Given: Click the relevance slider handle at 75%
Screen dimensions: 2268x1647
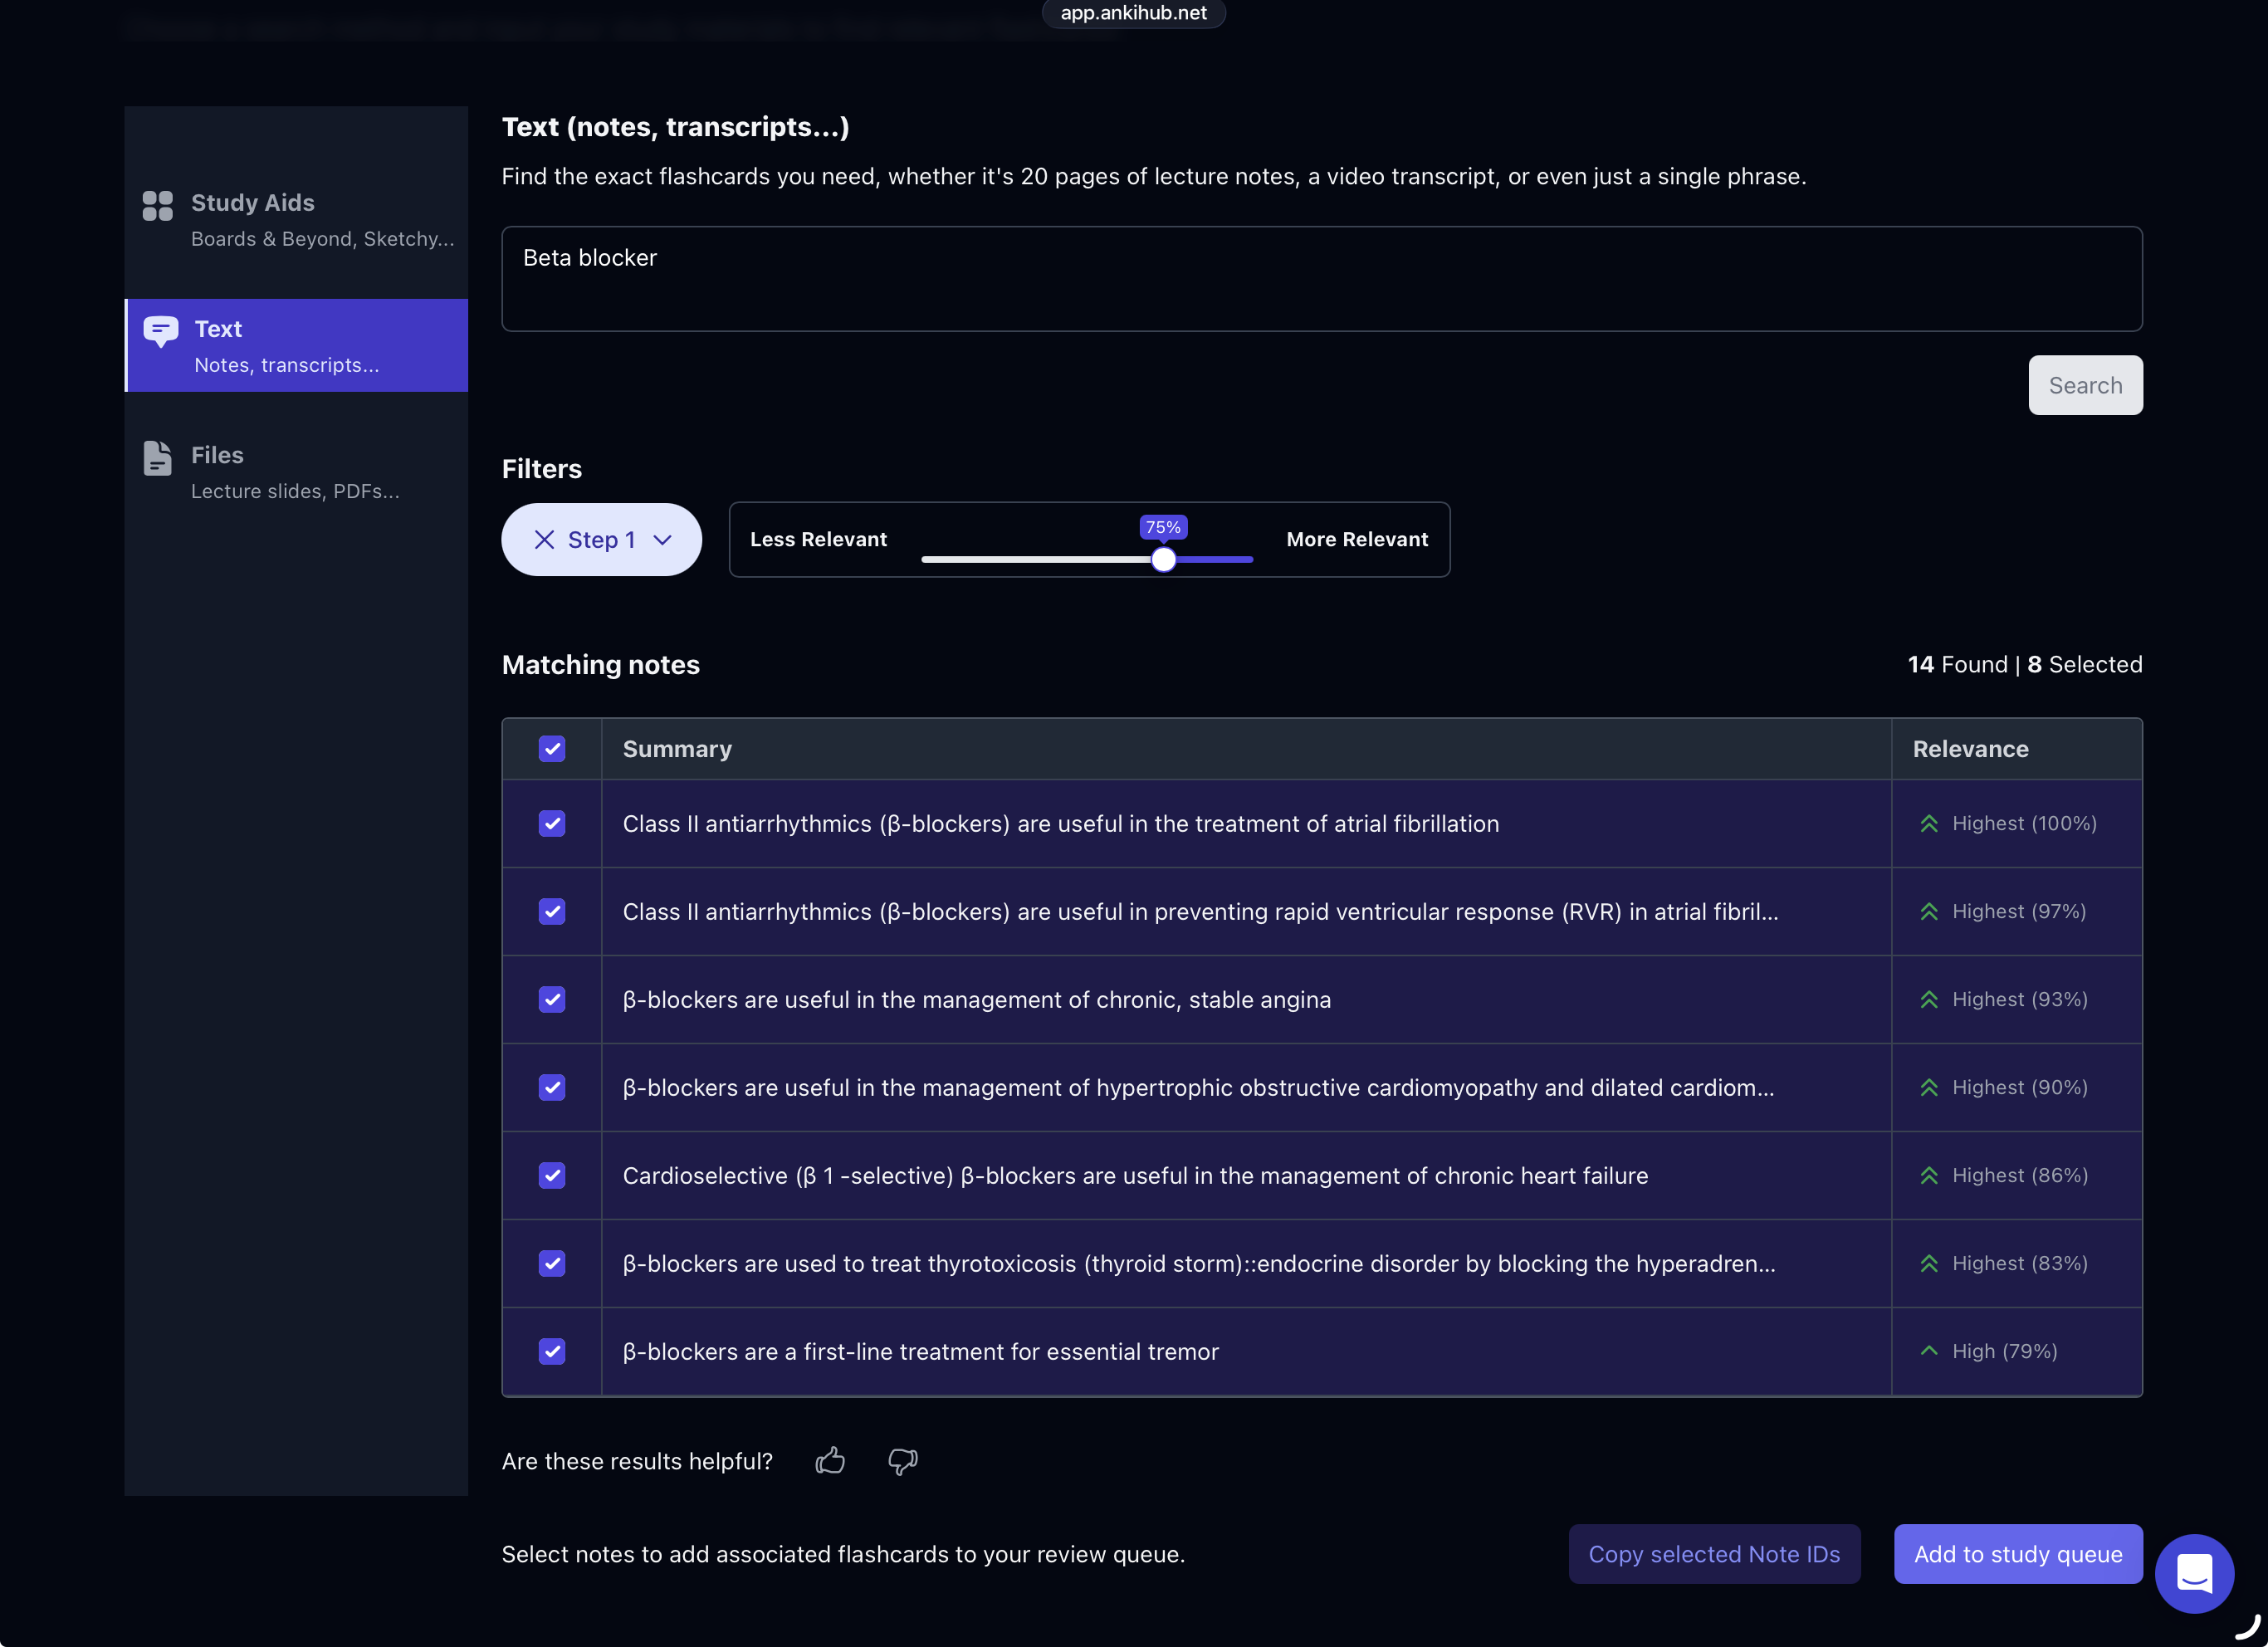Looking at the screenshot, I should click(x=1163, y=559).
